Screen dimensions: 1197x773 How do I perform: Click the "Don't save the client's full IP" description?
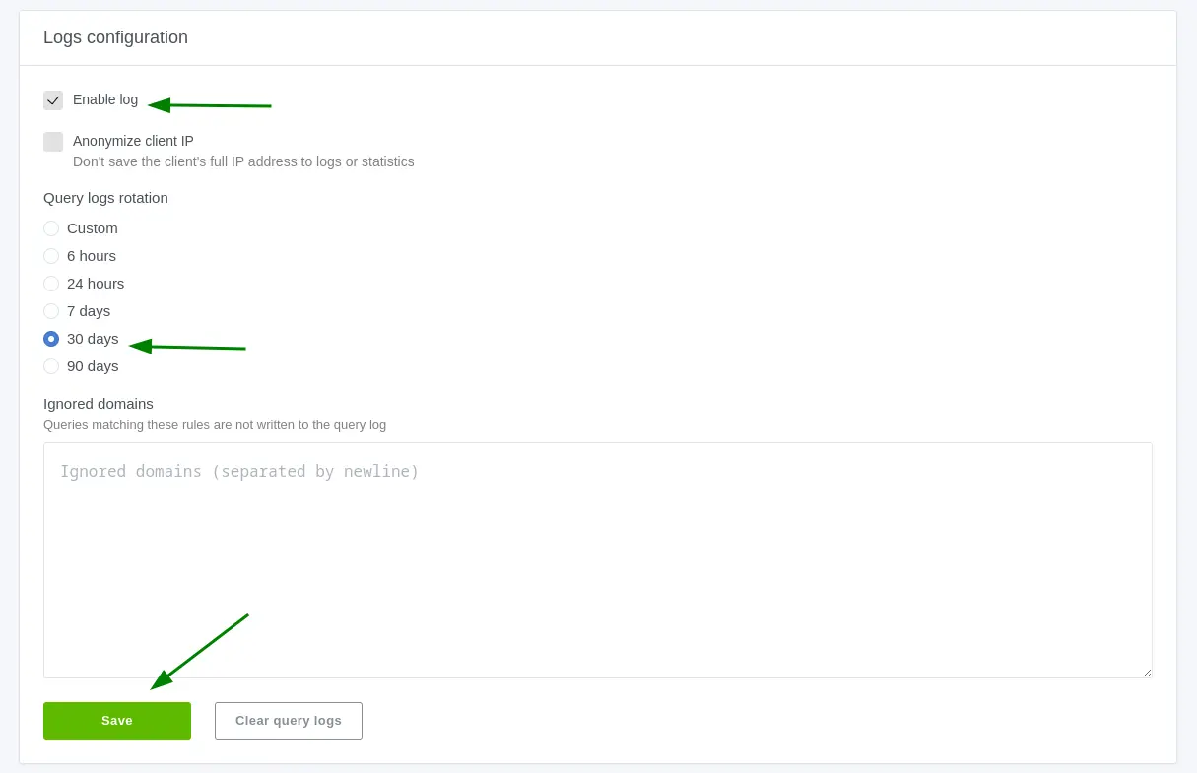[x=243, y=161]
